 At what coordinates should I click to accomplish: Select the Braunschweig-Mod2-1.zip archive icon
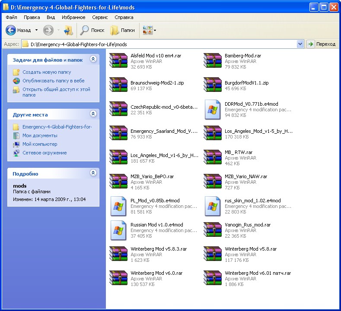pyautogui.click(x=118, y=85)
